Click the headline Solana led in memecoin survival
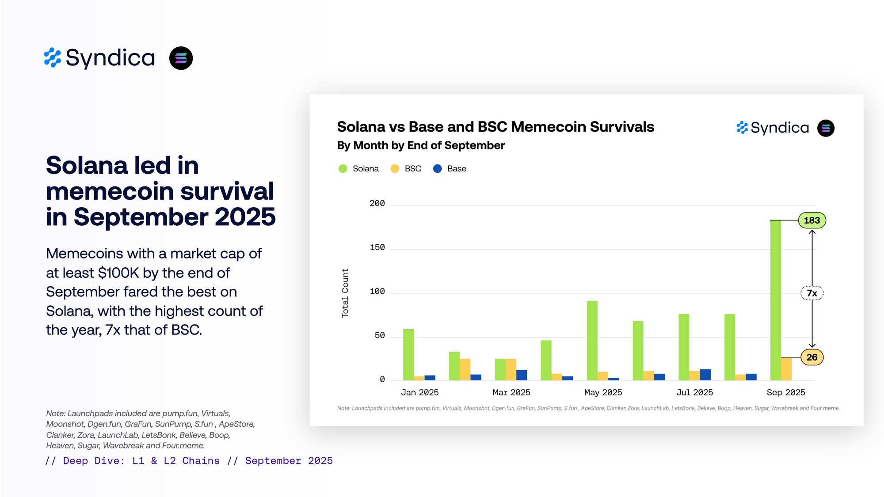This screenshot has height=497, width=884. click(160, 191)
